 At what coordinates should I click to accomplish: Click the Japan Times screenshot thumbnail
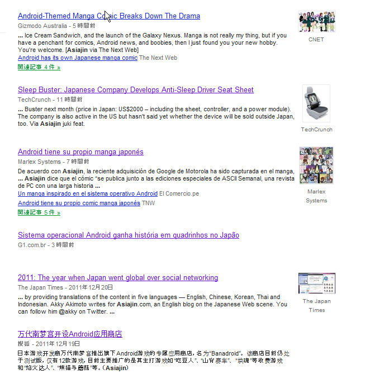point(317,283)
